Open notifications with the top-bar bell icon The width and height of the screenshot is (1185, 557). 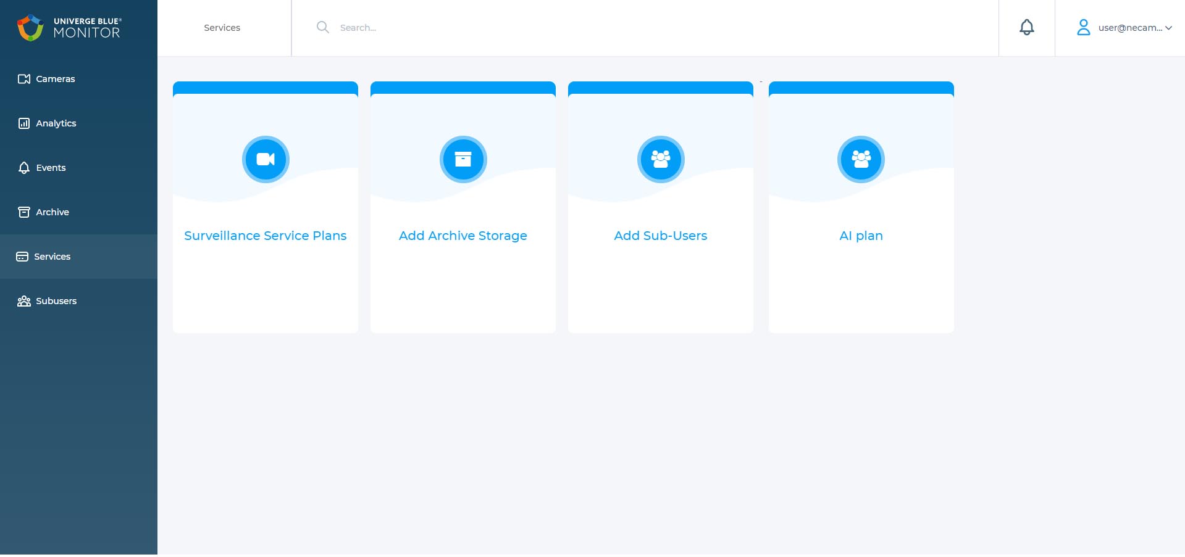pos(1027,27)
